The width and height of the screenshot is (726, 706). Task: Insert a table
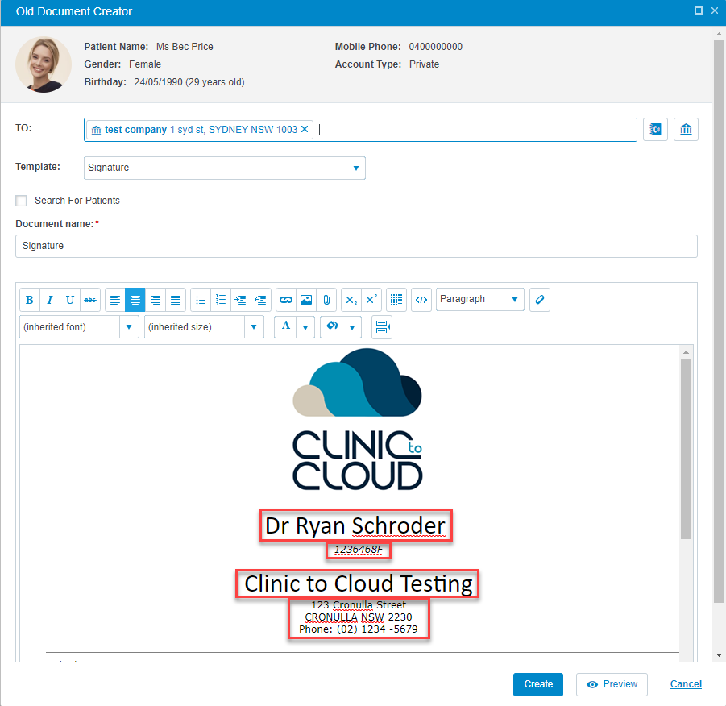pyautogui.click(x=396, y=300)
